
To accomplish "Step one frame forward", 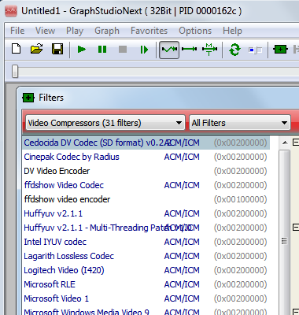I will coord(144,50).
